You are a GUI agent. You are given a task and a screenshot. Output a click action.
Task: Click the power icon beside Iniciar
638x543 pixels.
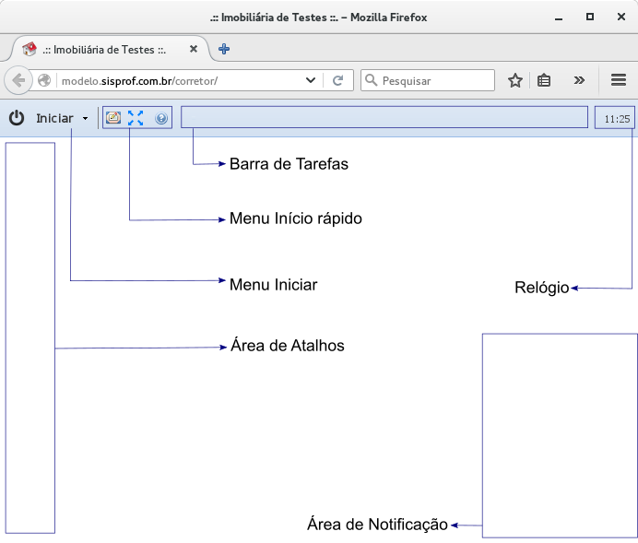click(x=17, y=118)
